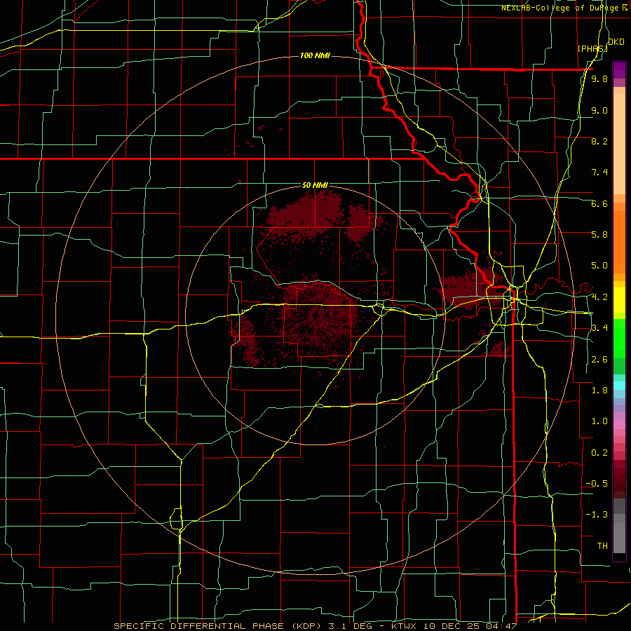
Task: Pick the cyan segment of color scale
Action: (x=619, y=386)
